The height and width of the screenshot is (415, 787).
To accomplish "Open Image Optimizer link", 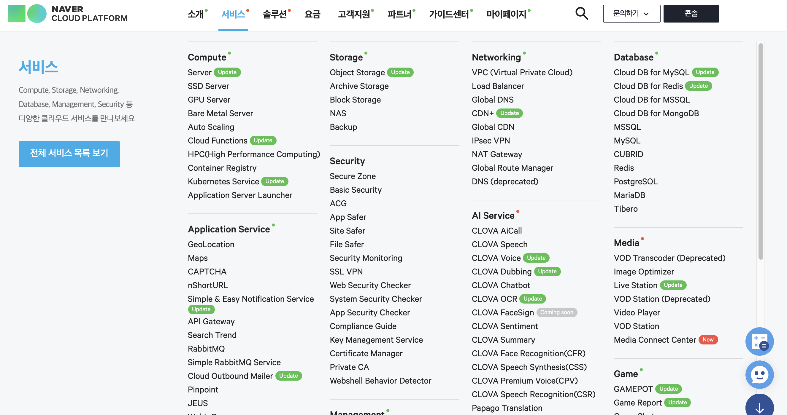I will click(644, 272).
